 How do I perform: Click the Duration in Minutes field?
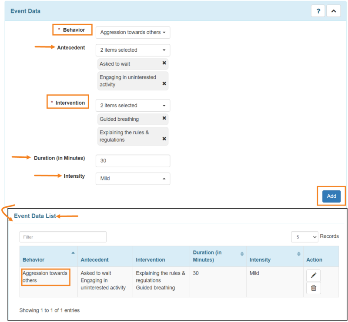pyautogui.click(x=133, y=161)
